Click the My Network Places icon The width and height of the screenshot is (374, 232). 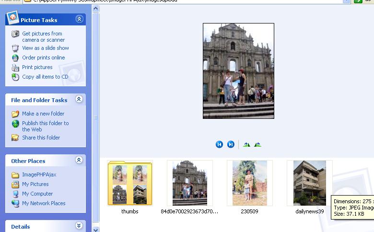click(x=15, y=203)
